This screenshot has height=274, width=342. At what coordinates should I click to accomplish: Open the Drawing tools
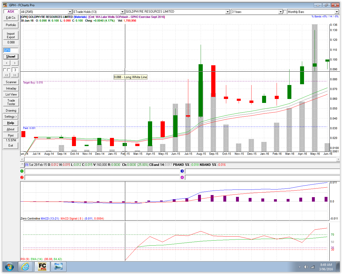(11, 111)
